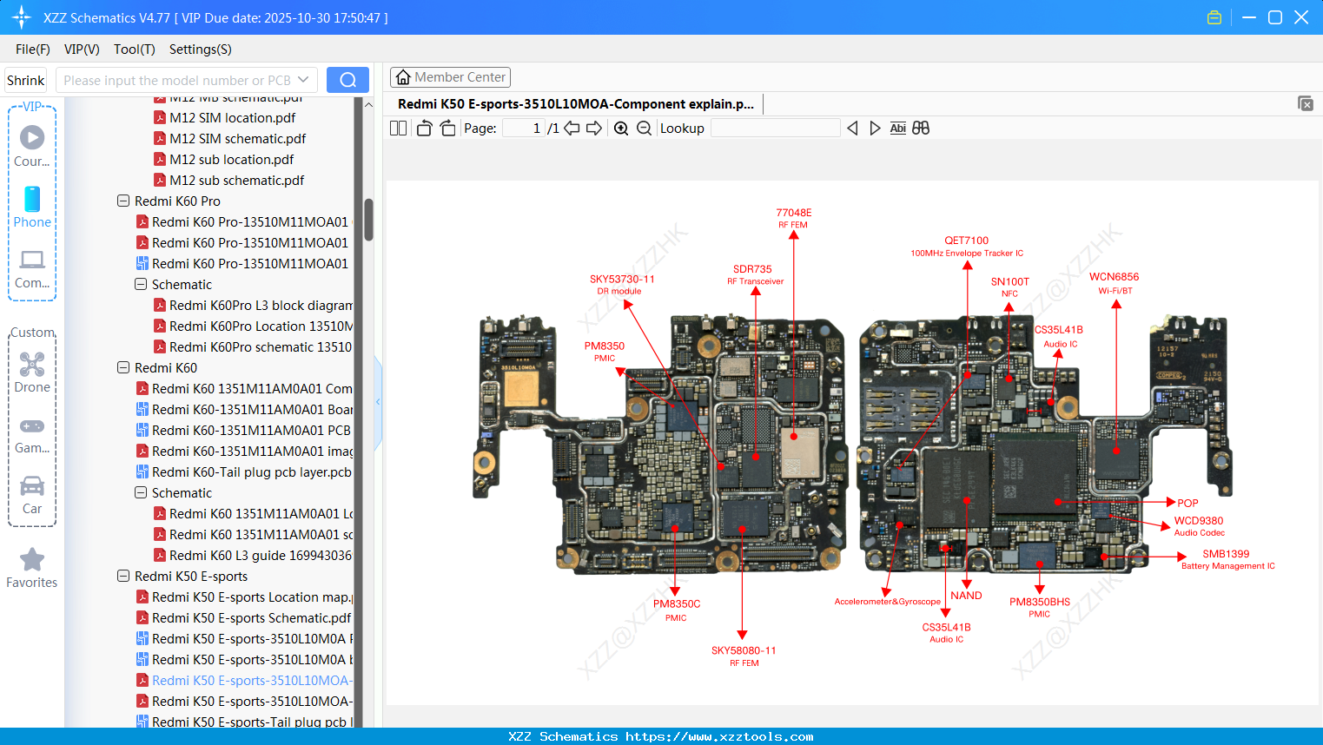Image resolution: width=1323 pixels, height=745 pixels.
Task: Zoom out of the PDF page
Action: 644,128
